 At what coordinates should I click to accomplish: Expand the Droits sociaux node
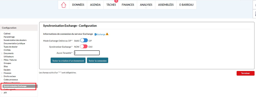pos(2,76)
